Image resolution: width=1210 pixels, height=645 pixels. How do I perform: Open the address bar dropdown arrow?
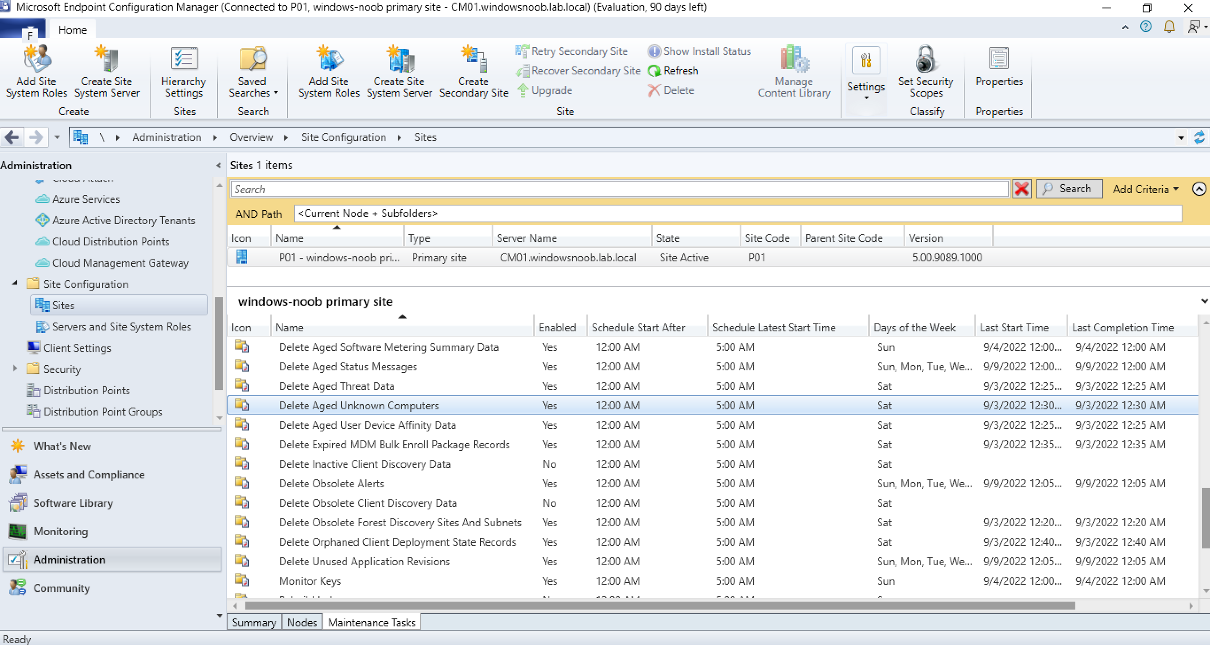[x=1181, y=138]
